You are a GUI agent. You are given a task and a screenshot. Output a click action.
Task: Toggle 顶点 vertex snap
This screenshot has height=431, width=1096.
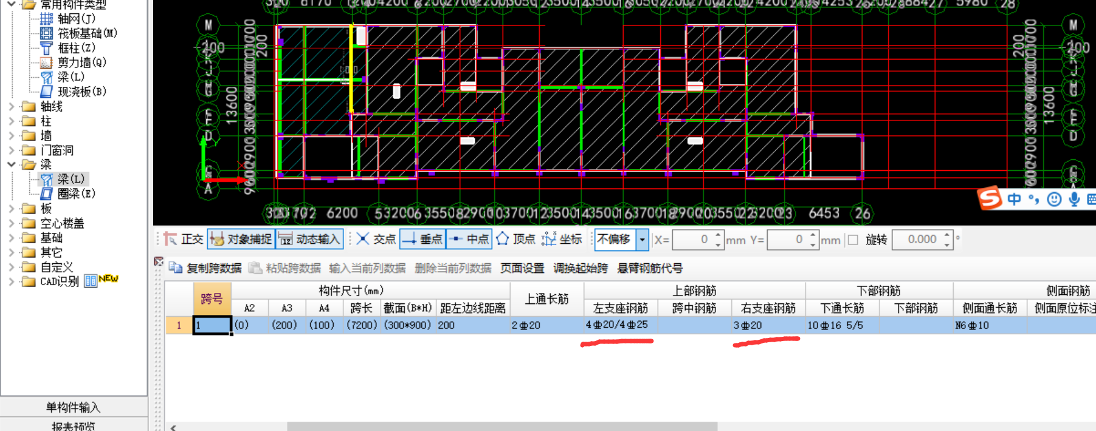pos(516,240)
